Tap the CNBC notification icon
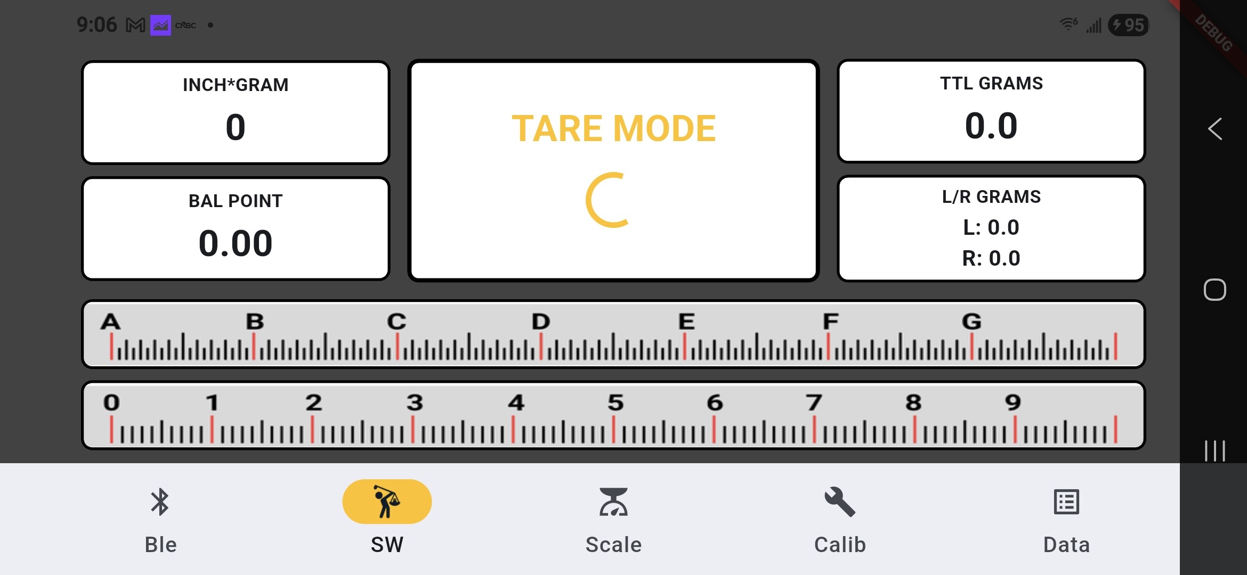 (185, 25)
